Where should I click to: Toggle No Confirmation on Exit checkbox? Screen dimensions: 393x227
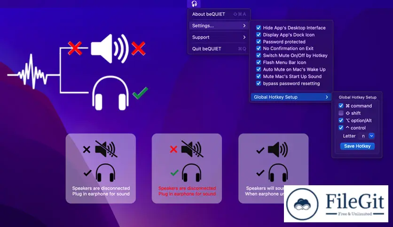click(259, 48)
